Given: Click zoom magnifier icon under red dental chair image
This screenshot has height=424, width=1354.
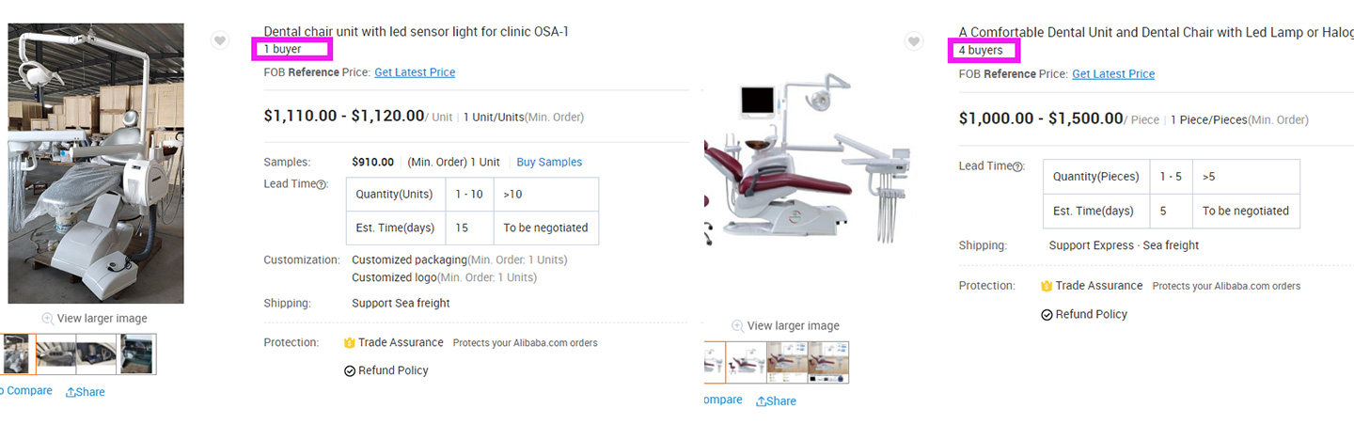Looking at the screenshot, I should click(737, 326).
